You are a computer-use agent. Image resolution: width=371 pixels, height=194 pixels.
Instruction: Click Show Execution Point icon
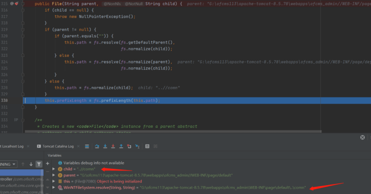coord(87,146)
